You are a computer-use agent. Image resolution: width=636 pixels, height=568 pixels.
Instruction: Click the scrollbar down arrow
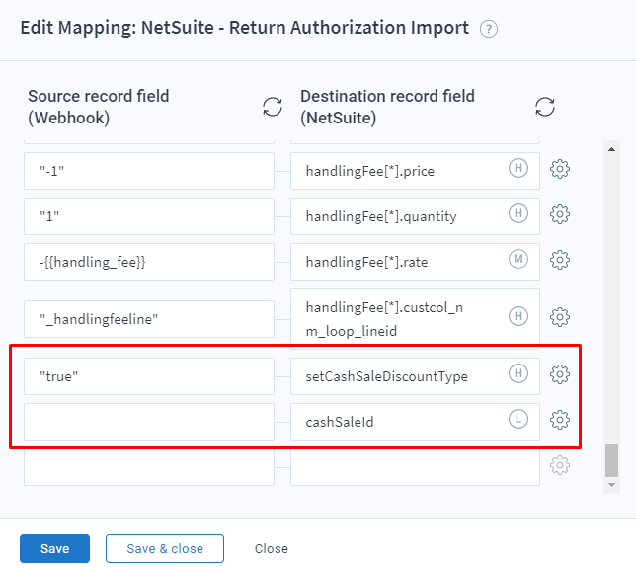[x=611, y=485]
